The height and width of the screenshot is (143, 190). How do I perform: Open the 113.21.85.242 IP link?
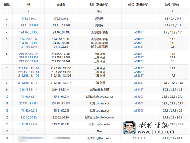tap(29, 124)
